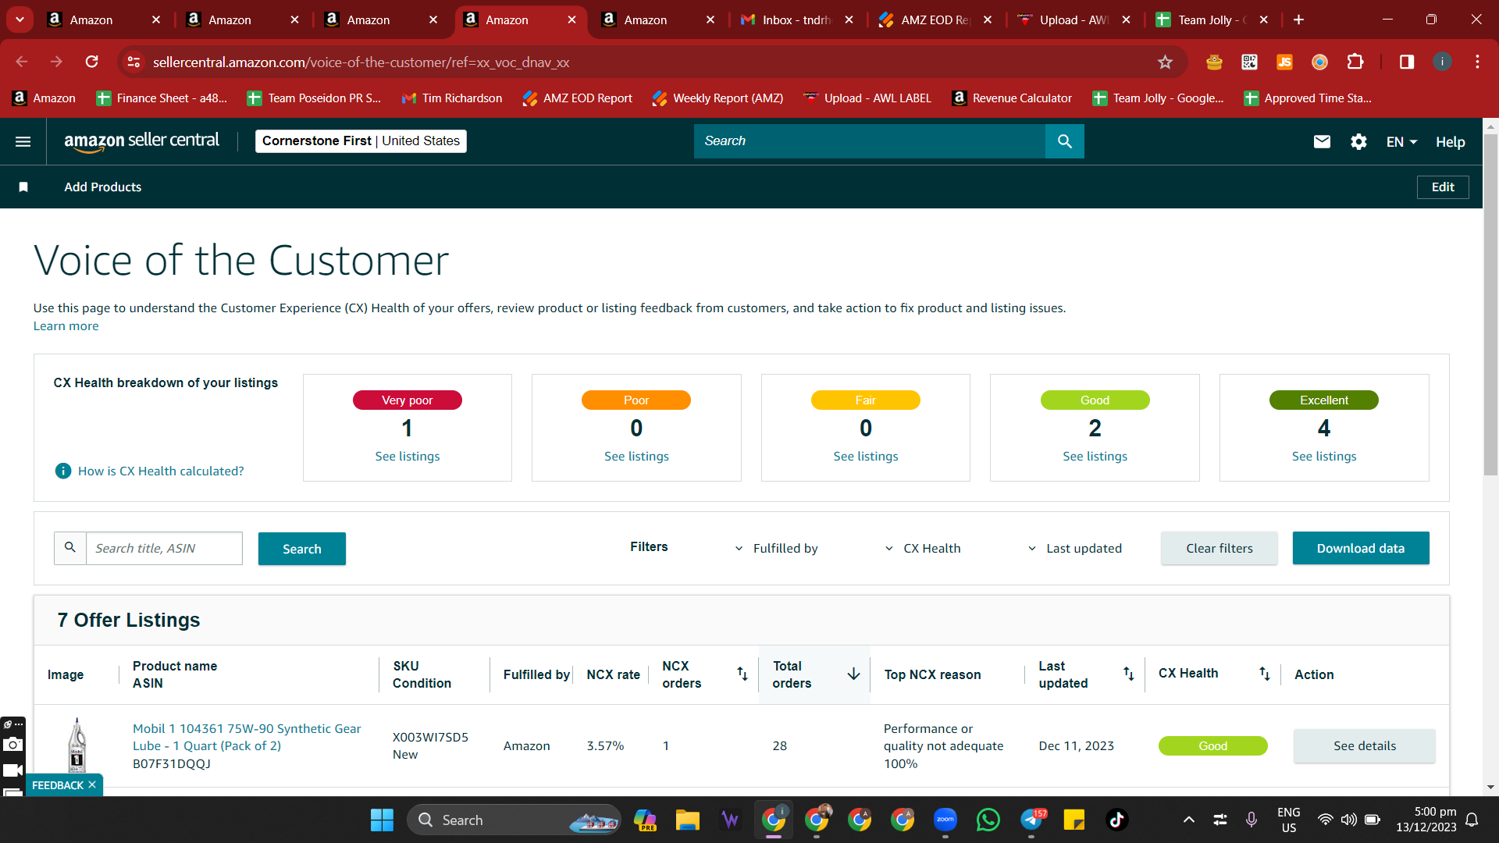The width and height of the screenshot is (1499, 843).
Task: Open the Chrome side panel icon
Action: point(1407,62)
